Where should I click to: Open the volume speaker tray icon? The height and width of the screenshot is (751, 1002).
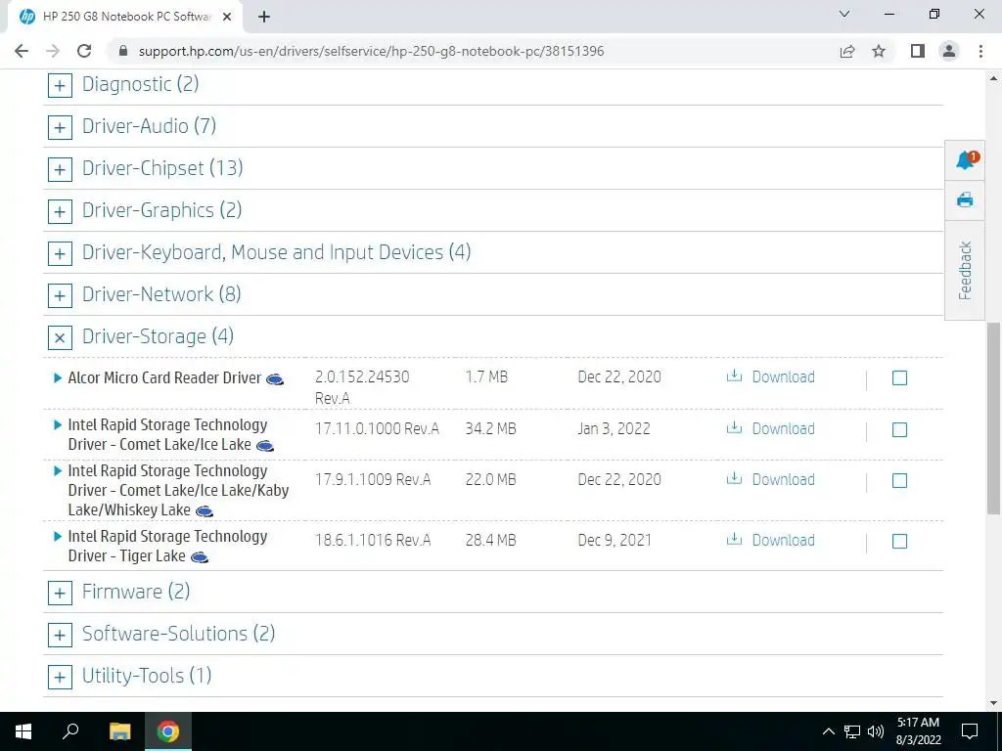tap(876, 731)
